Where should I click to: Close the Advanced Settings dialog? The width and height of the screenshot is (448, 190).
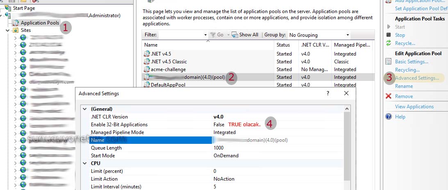coord(346,93)
